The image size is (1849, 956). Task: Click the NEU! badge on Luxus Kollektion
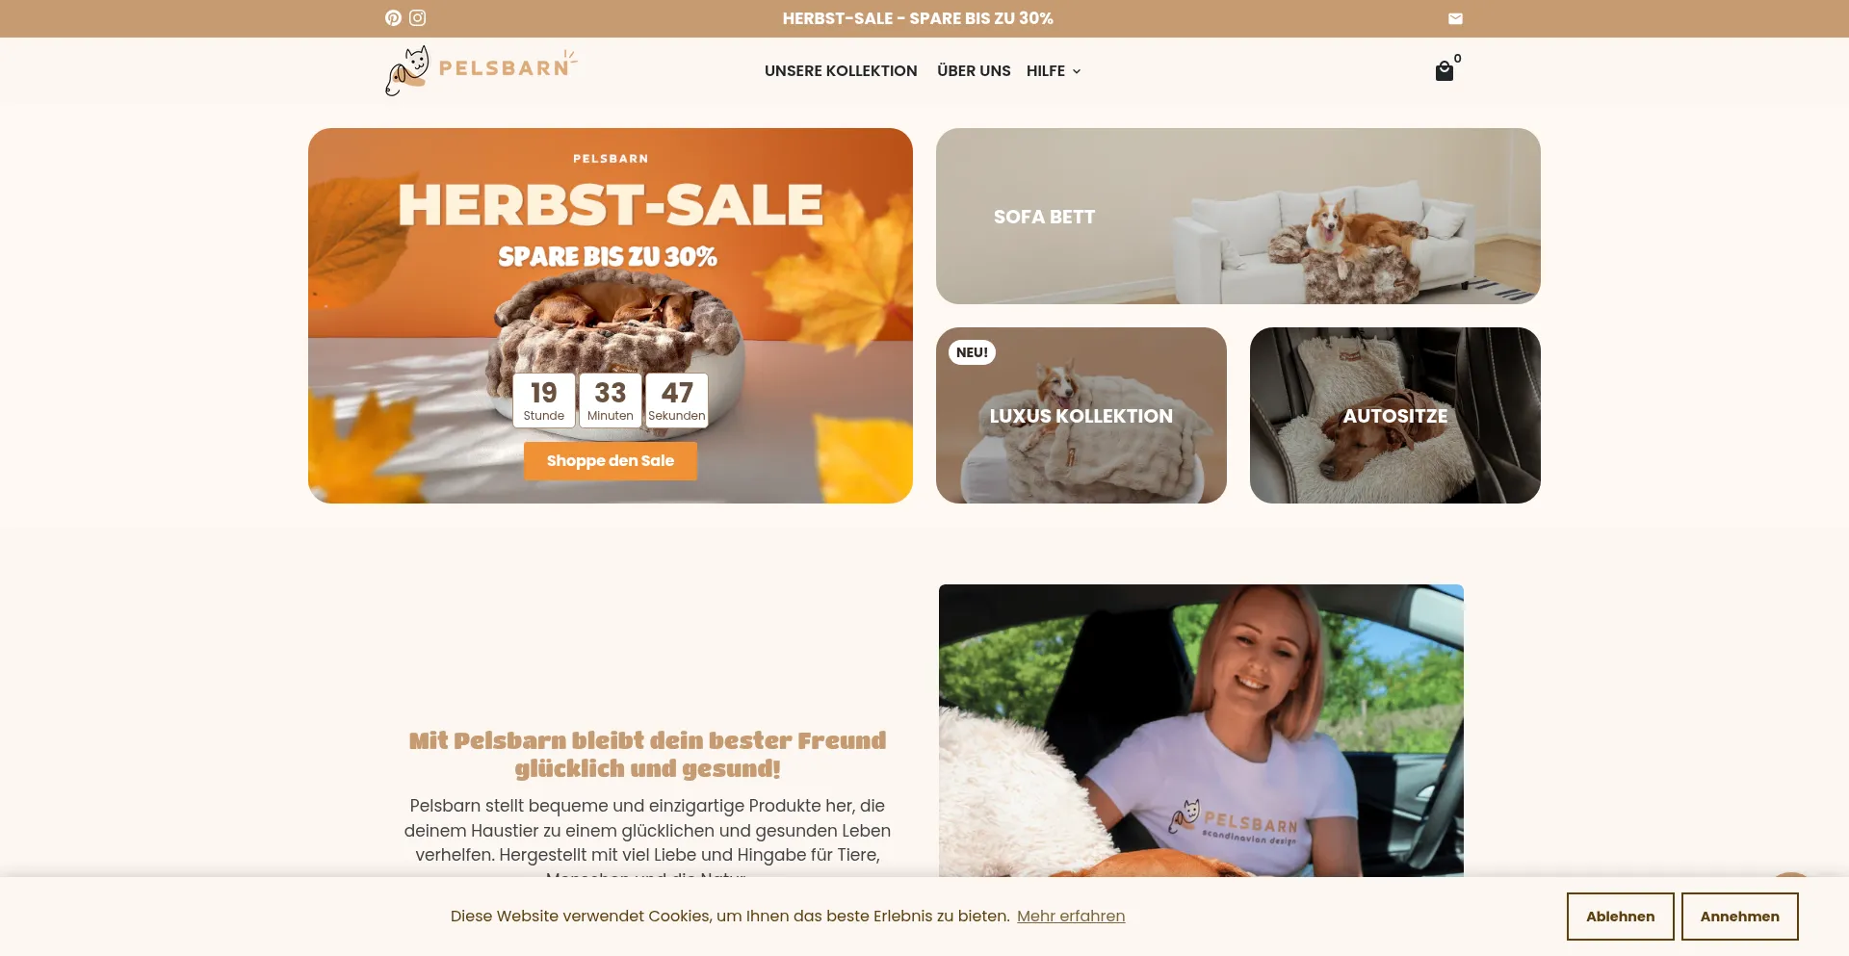tap(972, 352)
